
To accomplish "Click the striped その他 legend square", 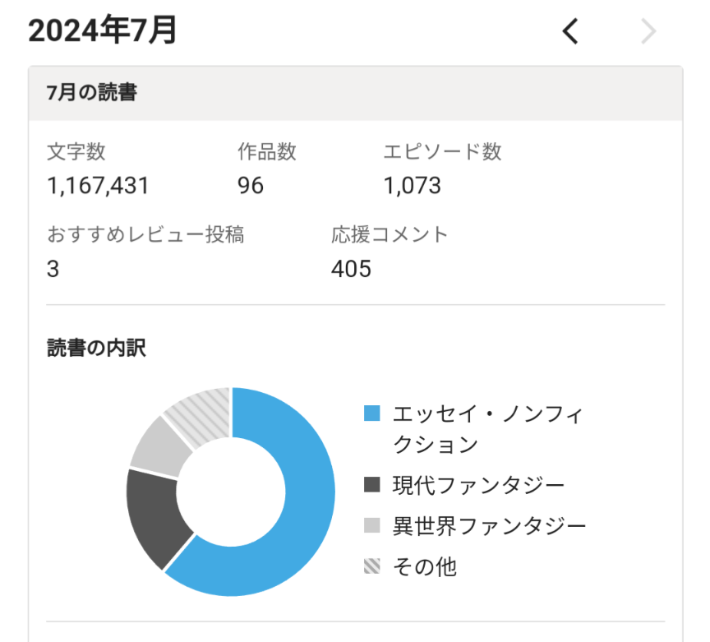I will 372,566.
